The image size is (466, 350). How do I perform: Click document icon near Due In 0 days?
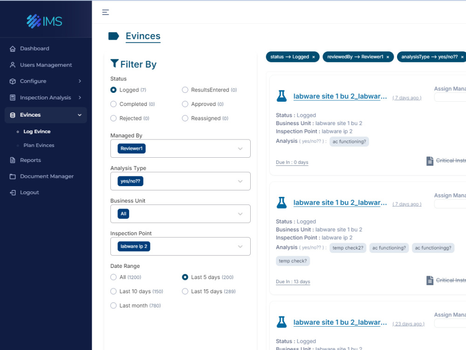point(430,161)
